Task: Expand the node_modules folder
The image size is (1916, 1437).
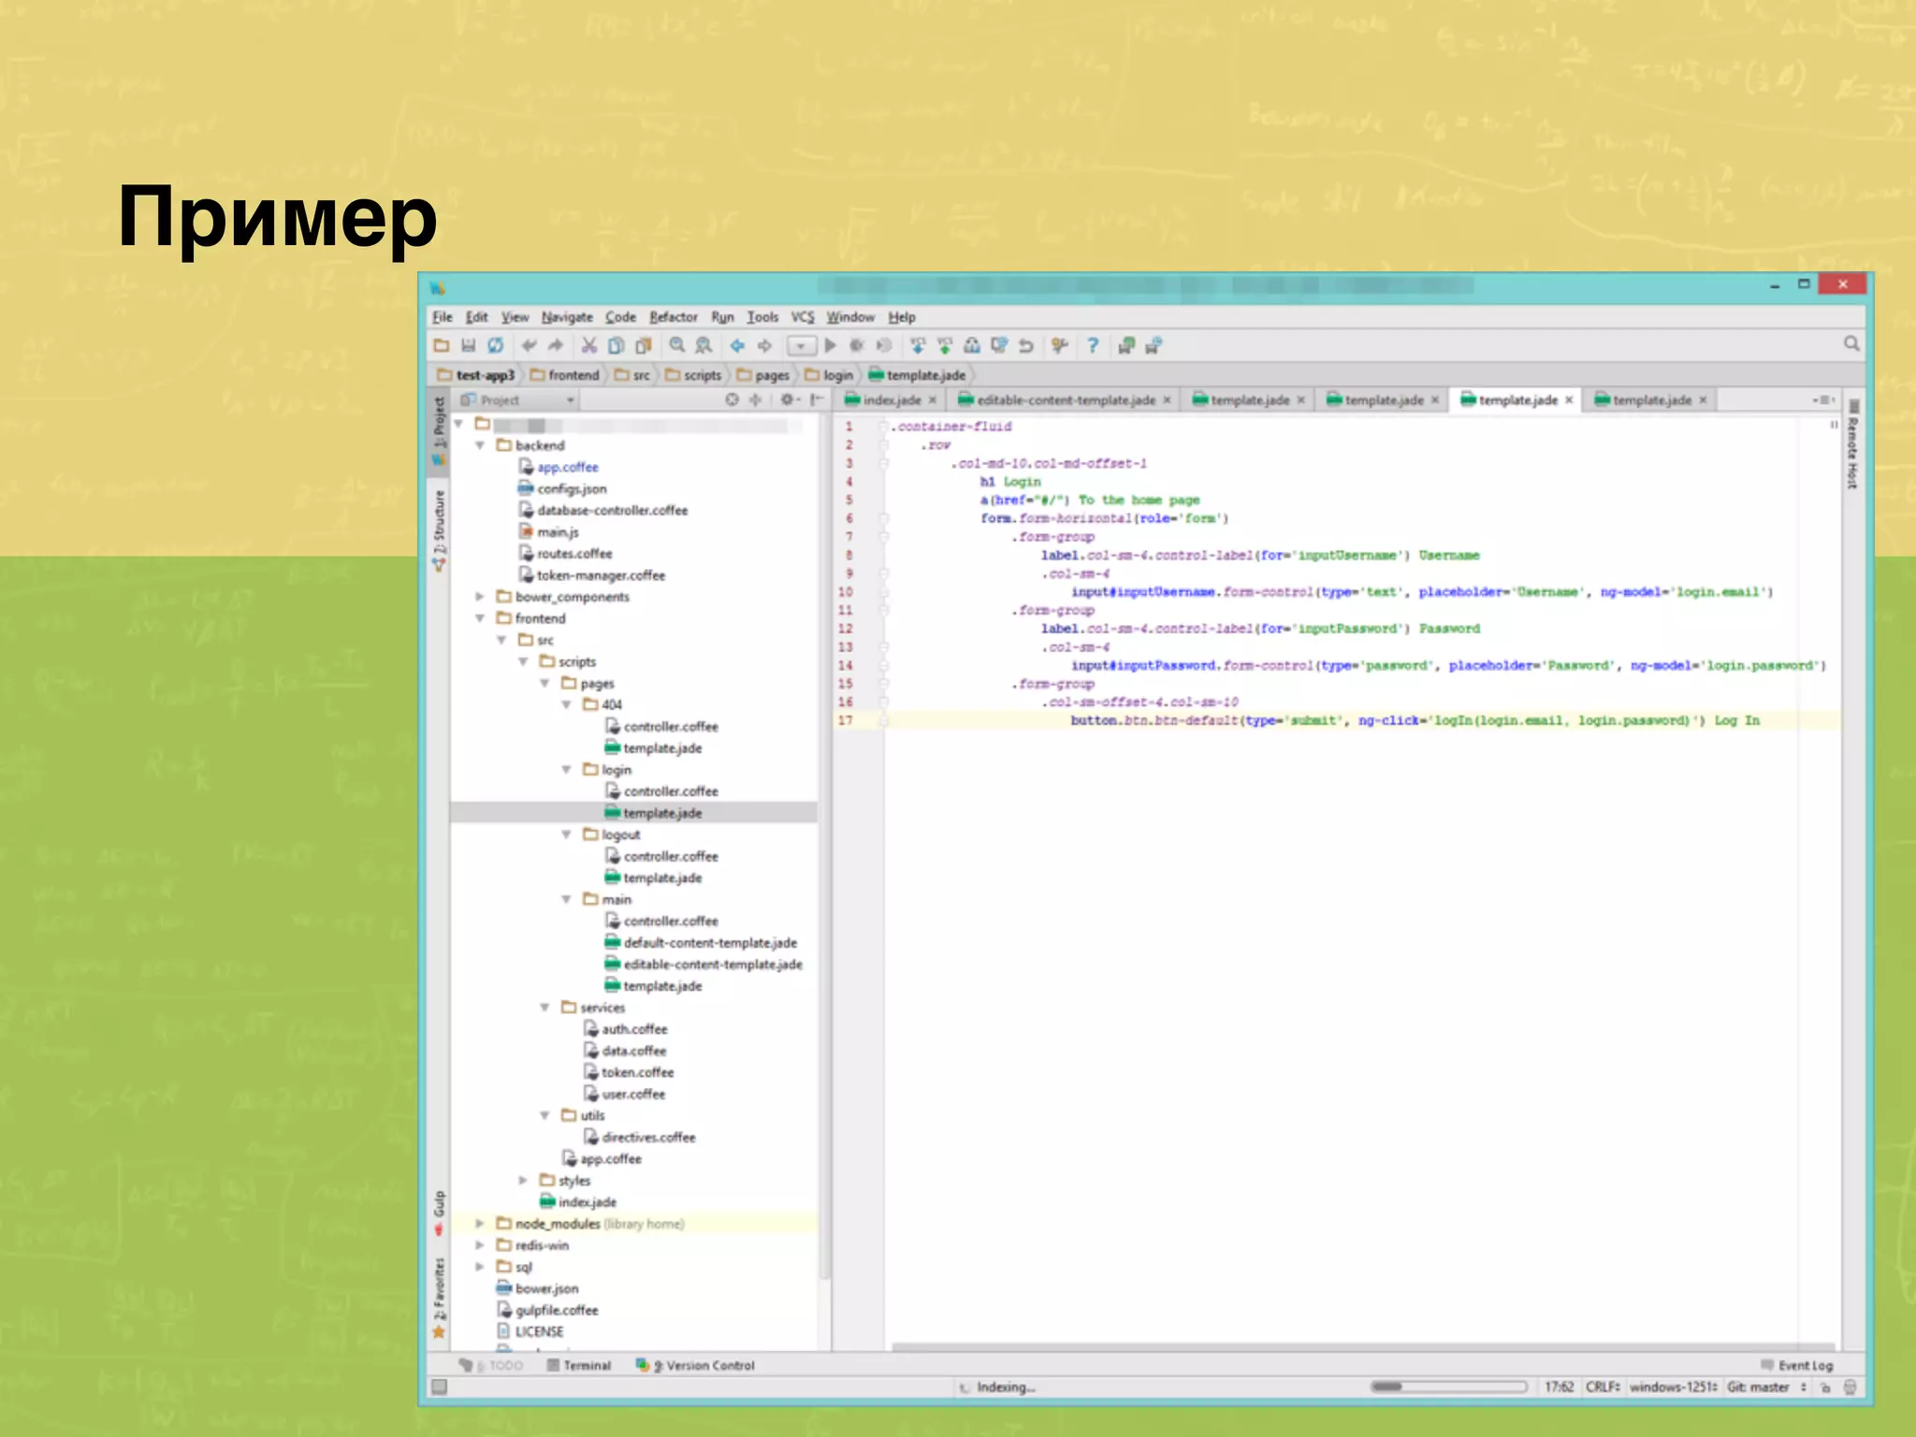Action: [480, 1223]
